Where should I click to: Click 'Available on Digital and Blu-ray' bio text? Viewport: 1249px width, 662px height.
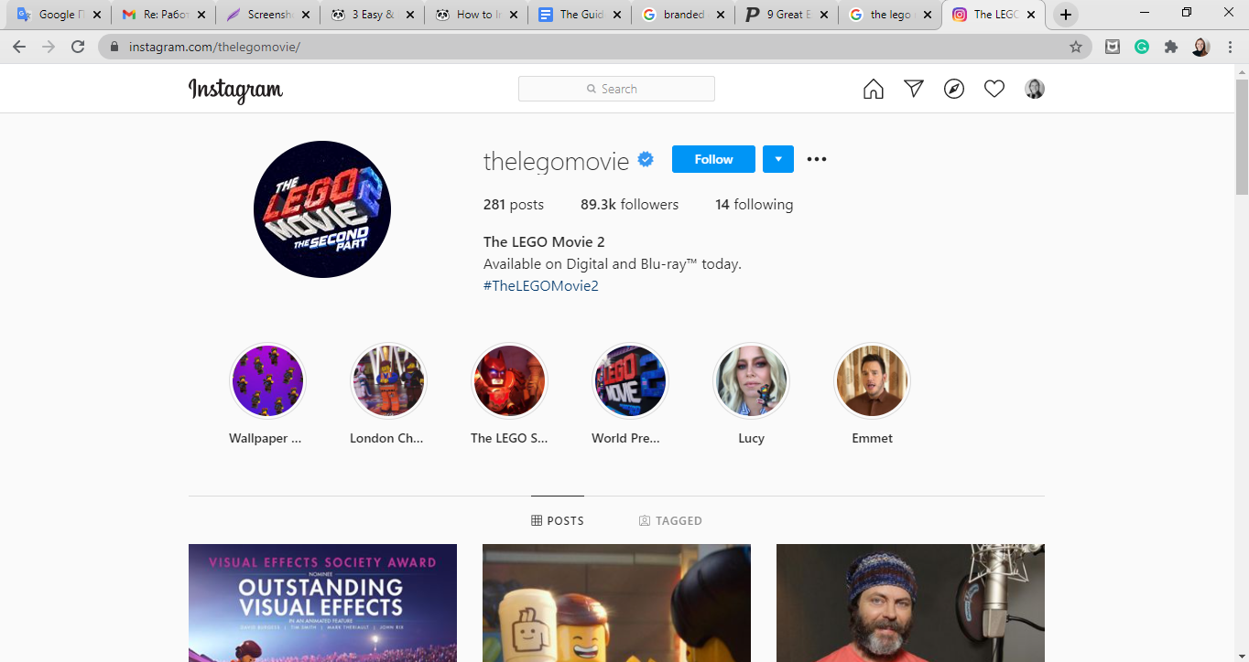(x=613, y=264)
